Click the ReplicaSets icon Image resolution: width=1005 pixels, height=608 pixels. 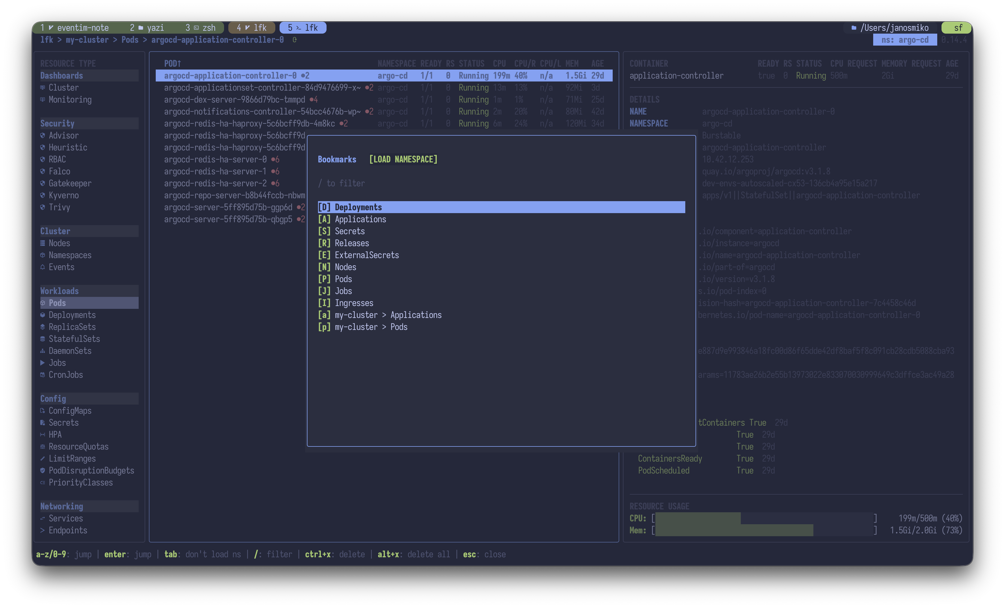click(x=42, y=327)
